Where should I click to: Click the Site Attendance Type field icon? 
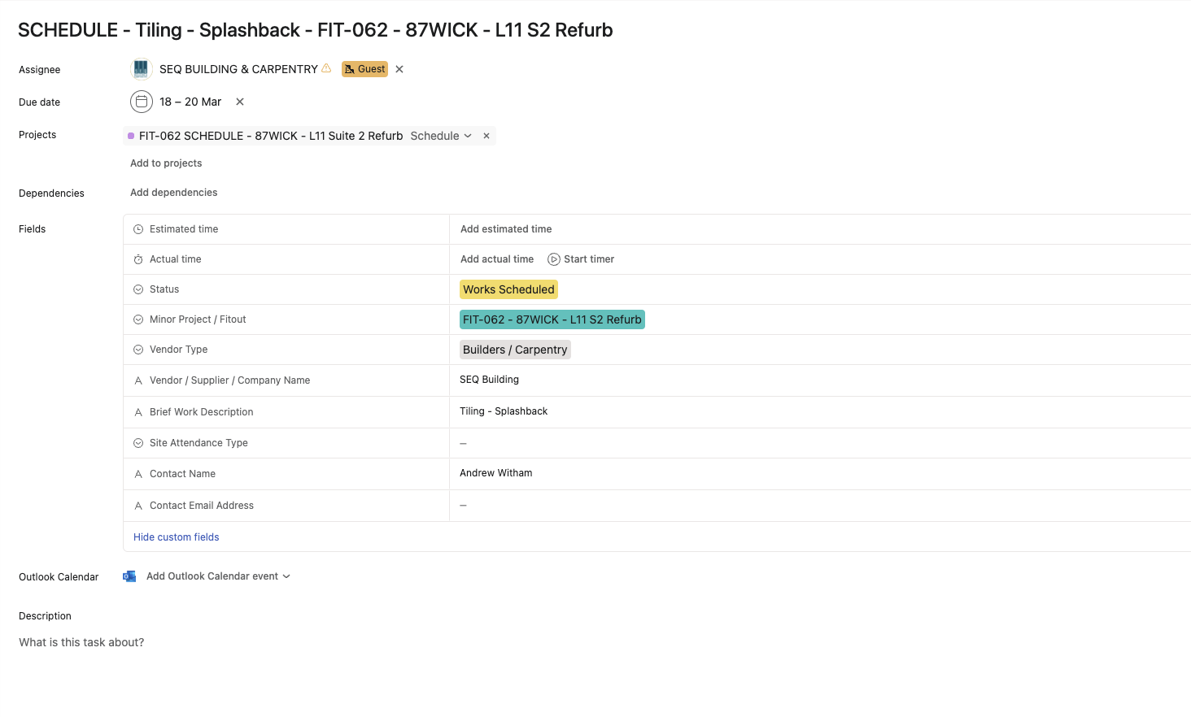pos(138,443)
